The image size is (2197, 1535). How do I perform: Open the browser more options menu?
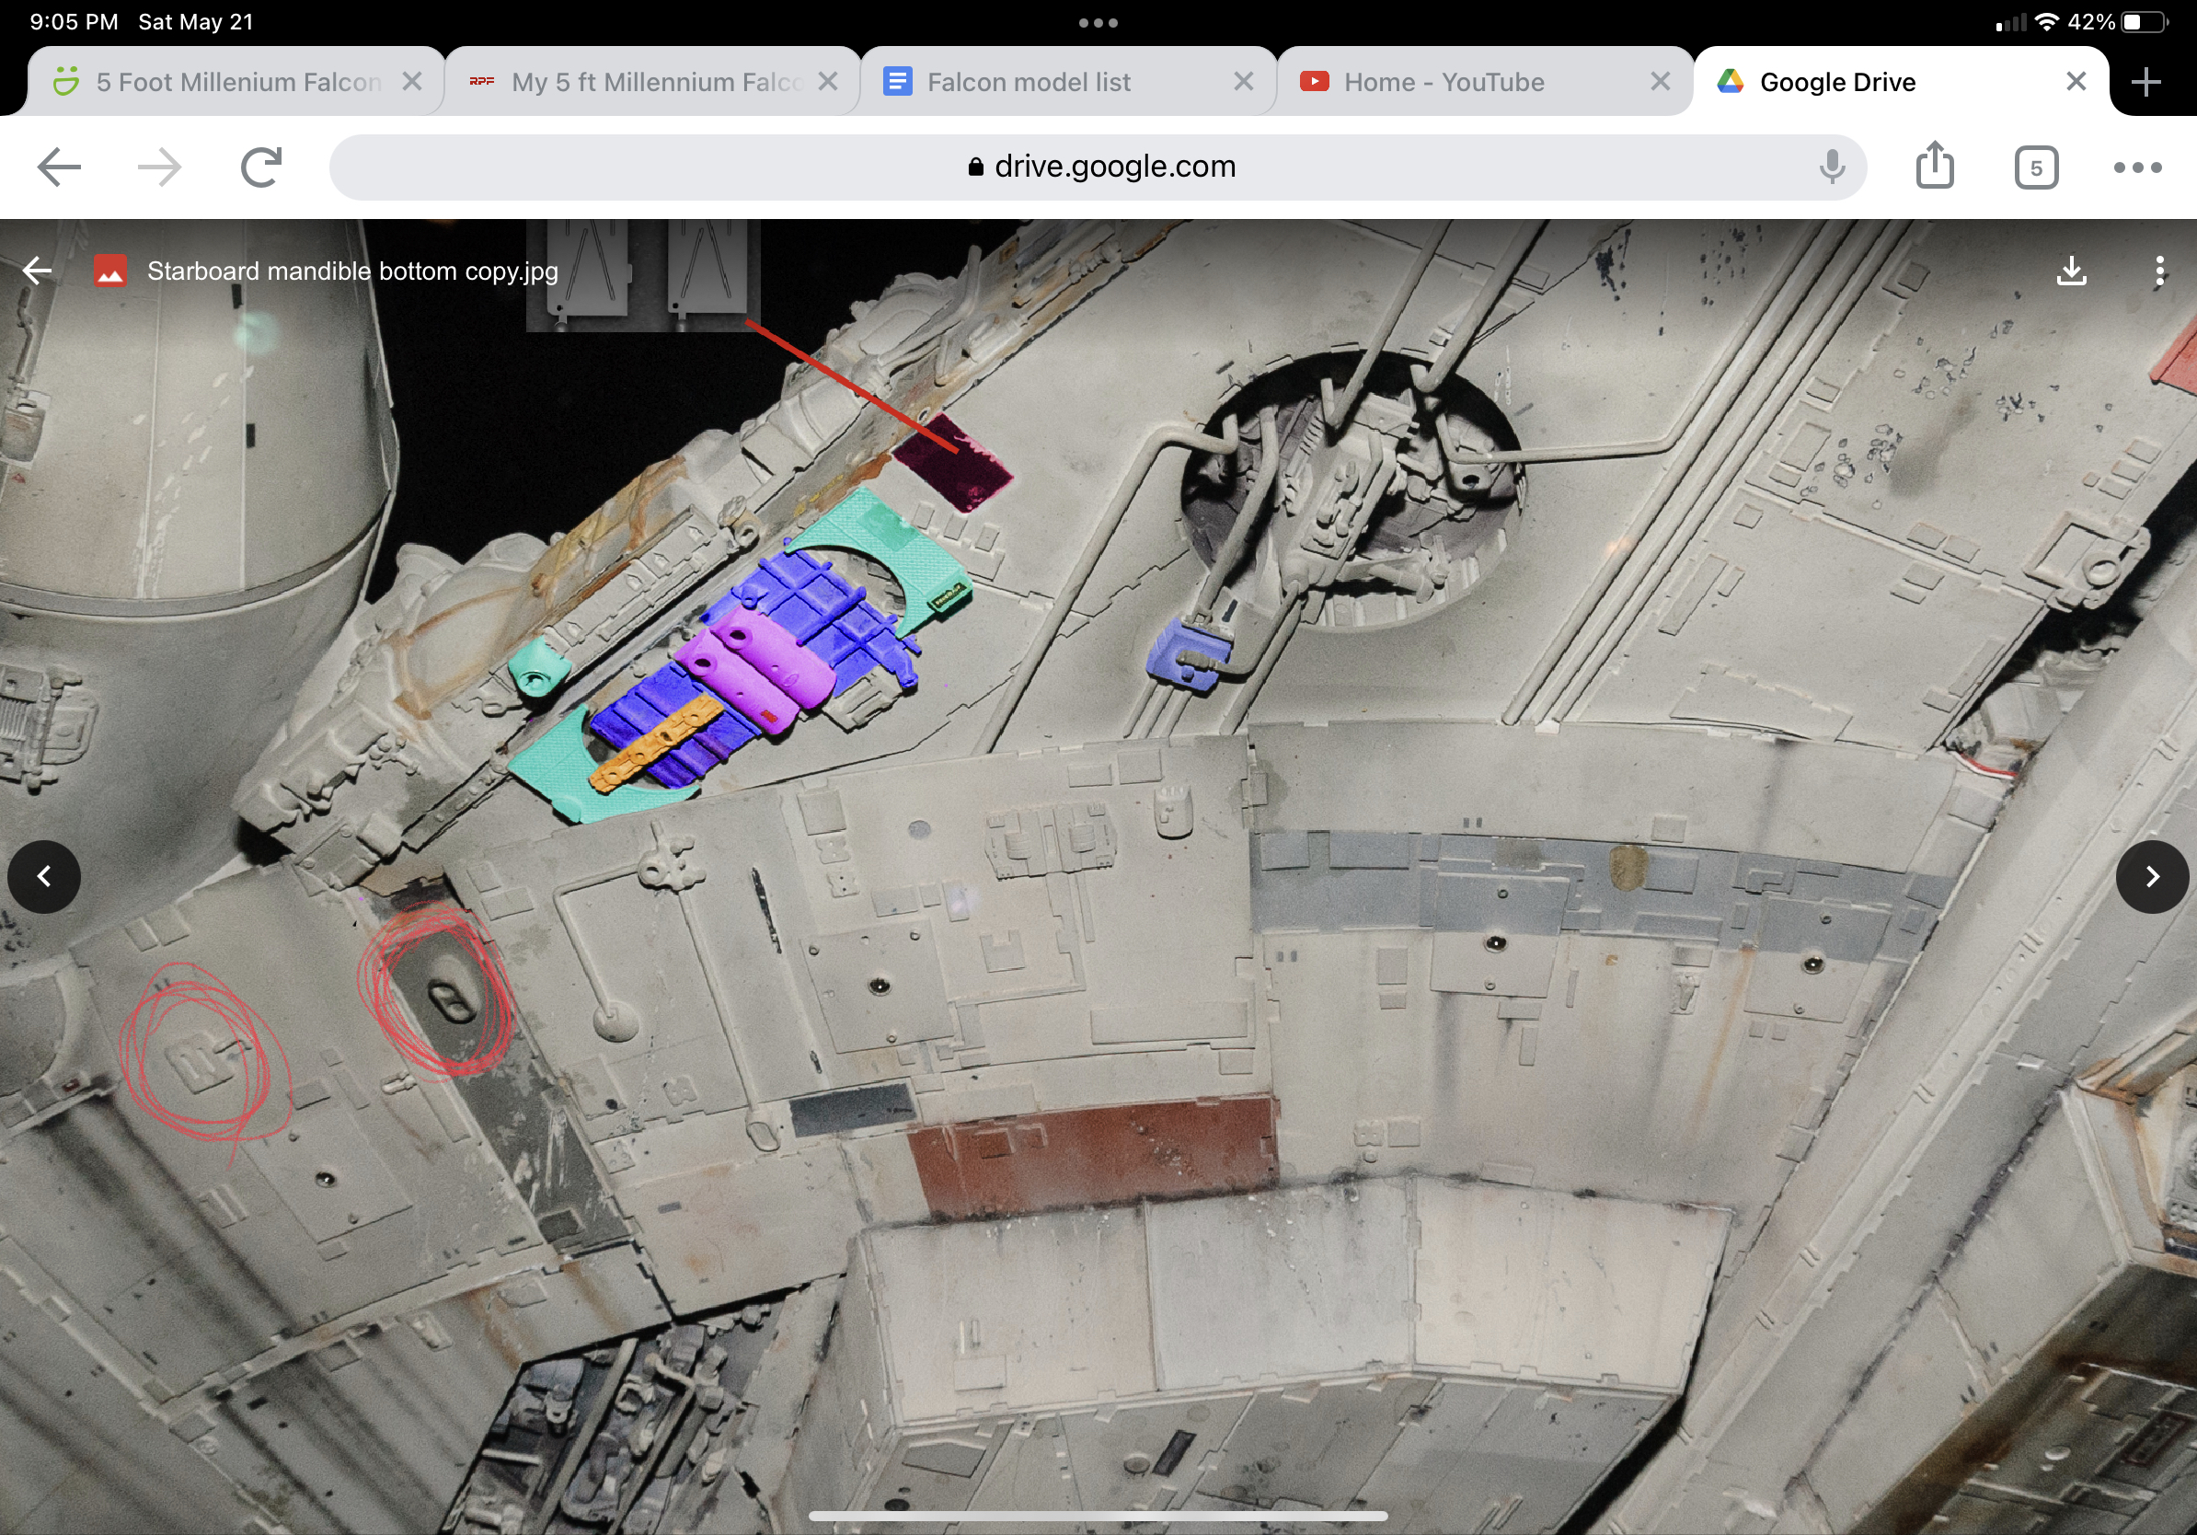2138,167
